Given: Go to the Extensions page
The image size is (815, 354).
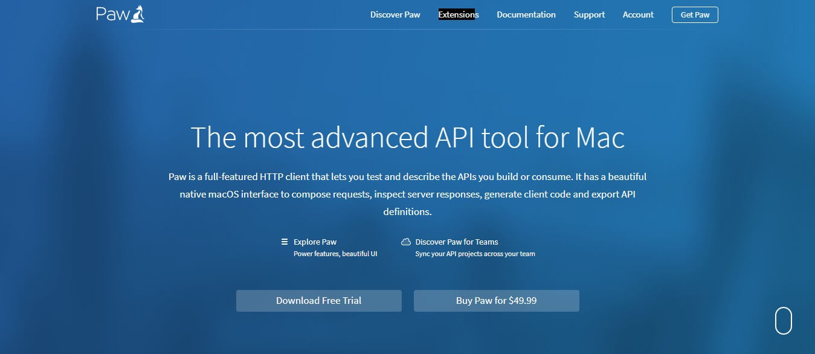Looking at the screenshot, I should click(x=459, y=14).
